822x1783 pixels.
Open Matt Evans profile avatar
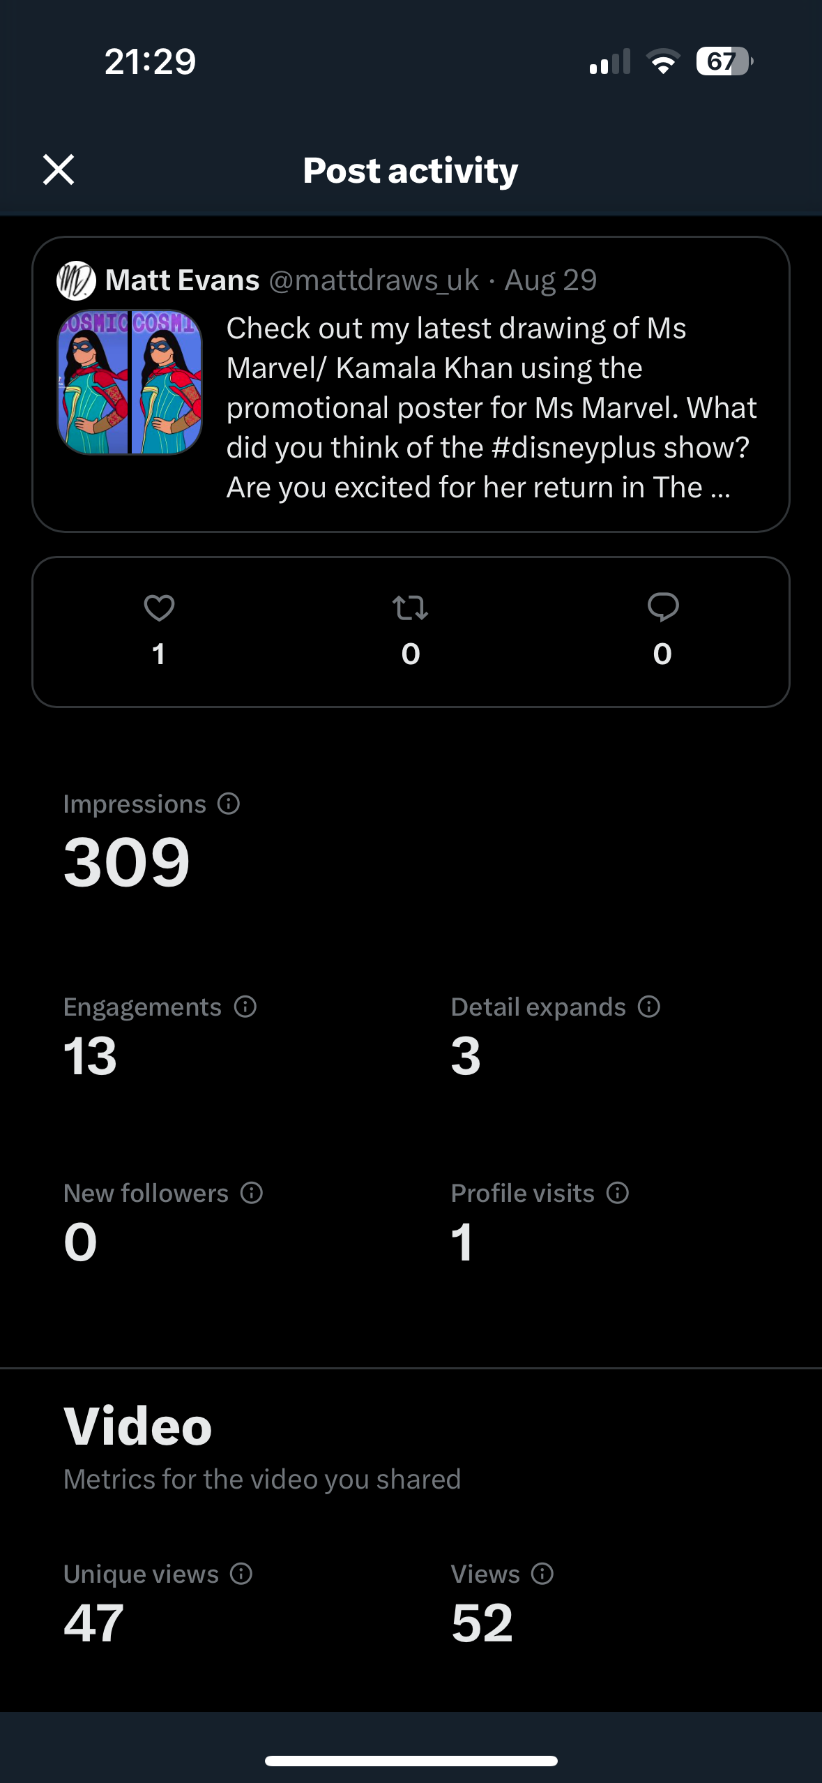(76, 280)
